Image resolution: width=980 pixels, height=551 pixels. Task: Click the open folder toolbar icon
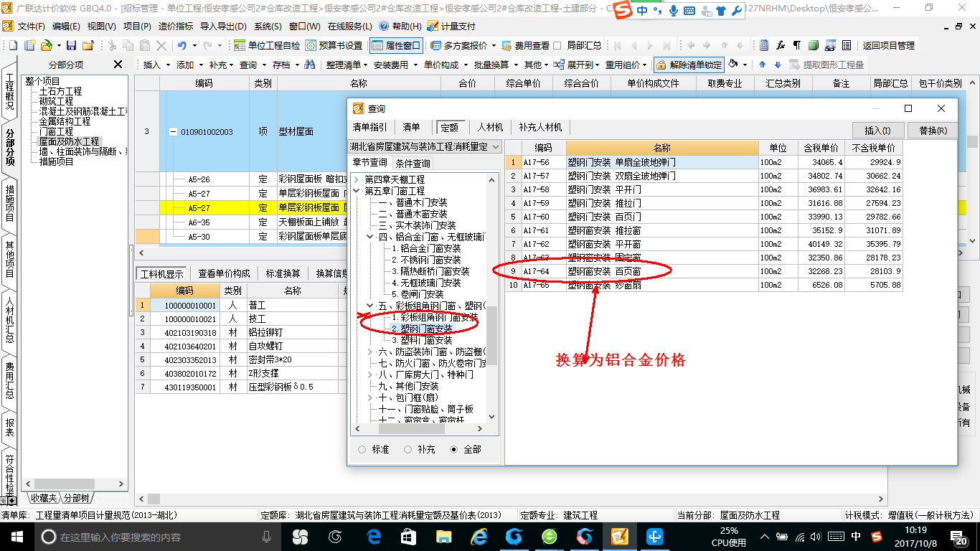(46, 45)
